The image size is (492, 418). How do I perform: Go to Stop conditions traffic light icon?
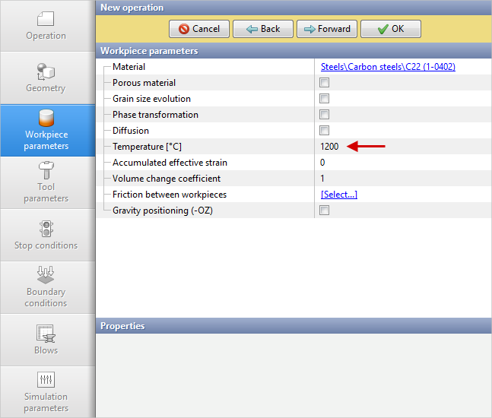[x=46, y=229]
